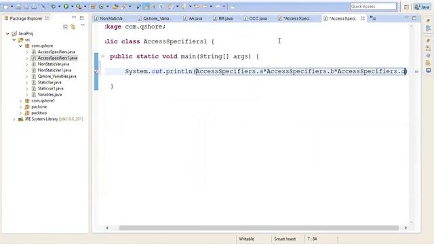Go to Next Annotation icon

coord(171,6)
